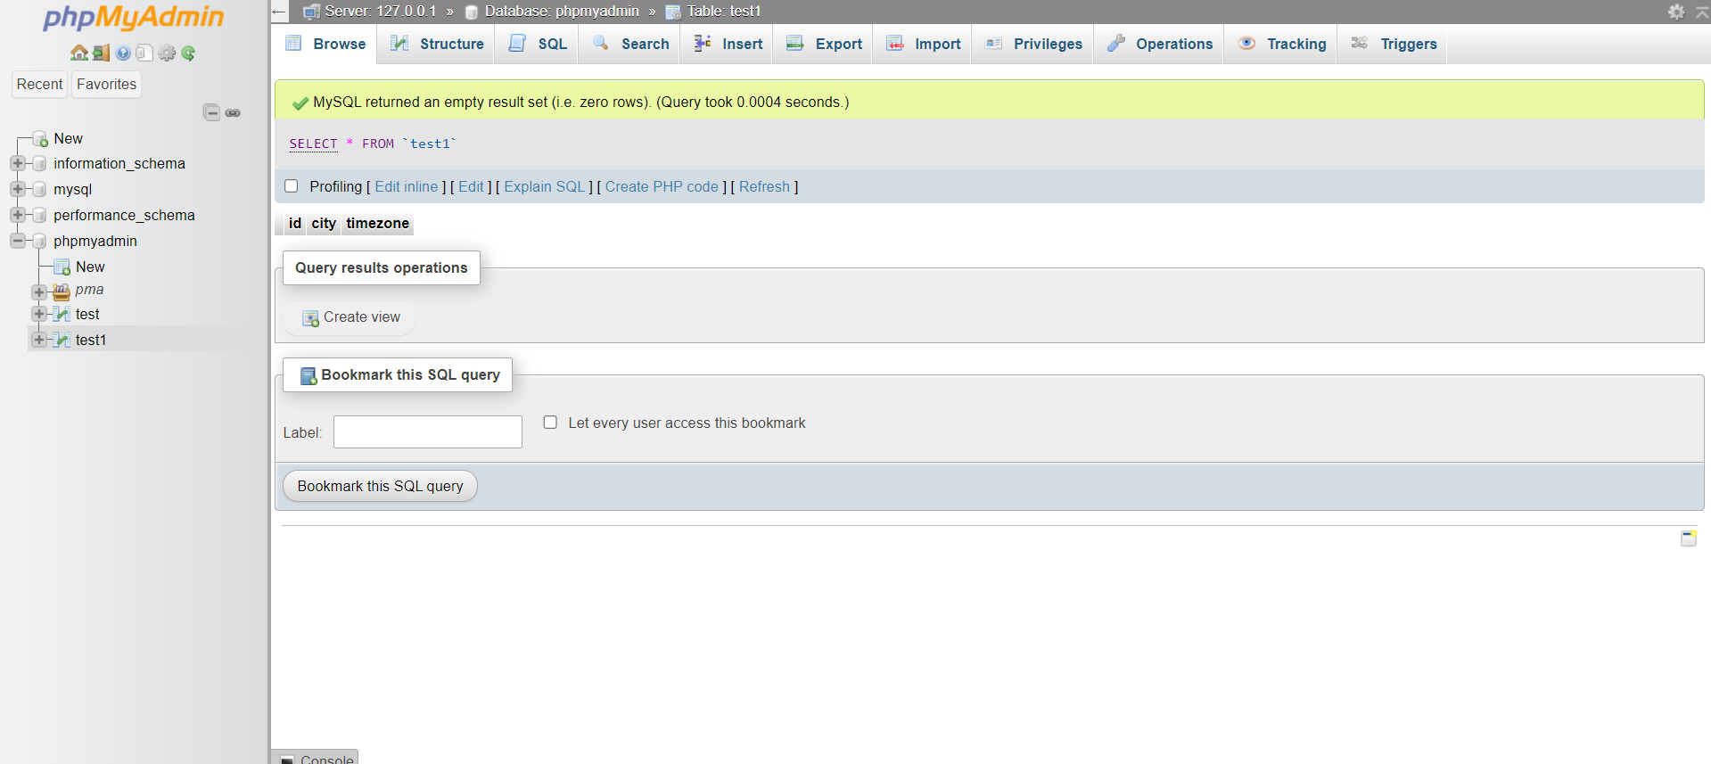Open the Search tab

coord(631,44)
